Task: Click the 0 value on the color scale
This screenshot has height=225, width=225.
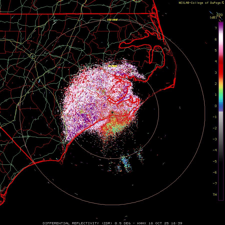Action: [x=216, y=106]
